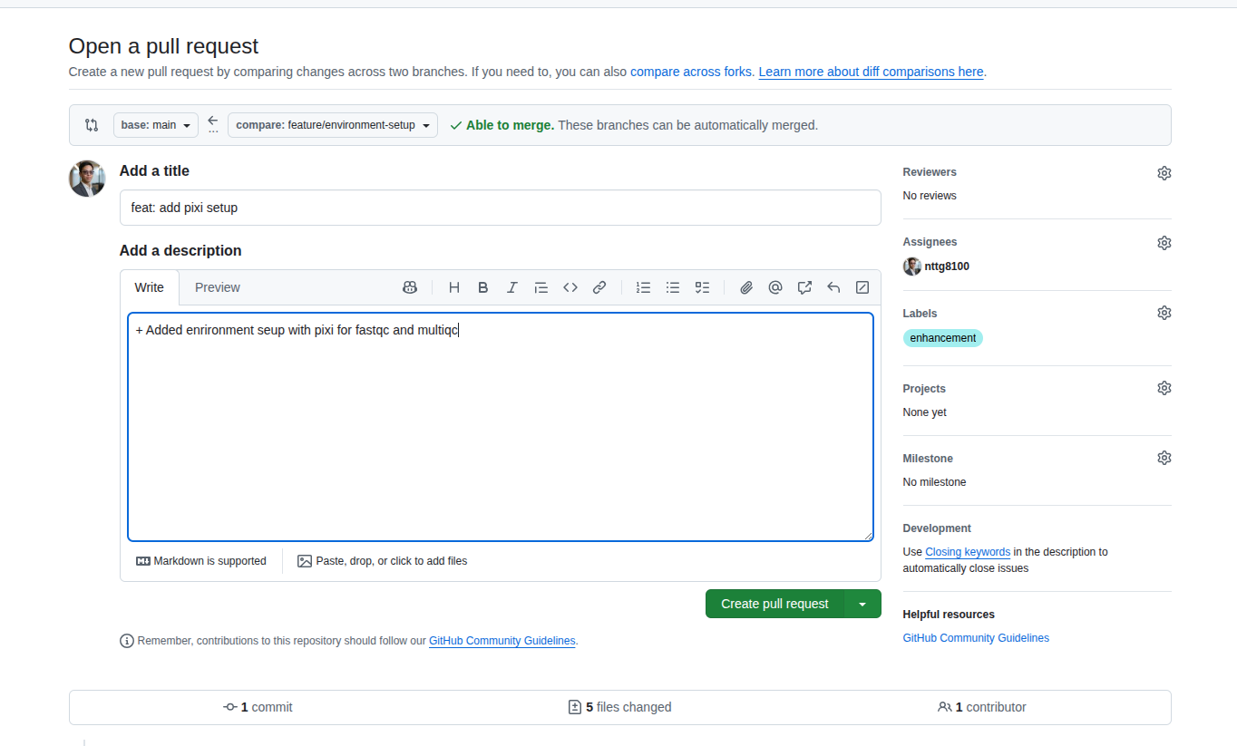The width and height of the screenshot is (1237, 746).
Task: Open the compare: feature/environment-setup dropdown
Action: [332, 125]
